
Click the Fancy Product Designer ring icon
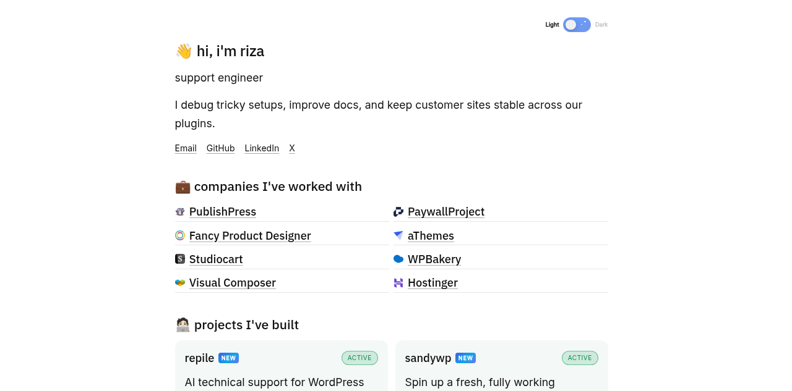coord(180,235)
